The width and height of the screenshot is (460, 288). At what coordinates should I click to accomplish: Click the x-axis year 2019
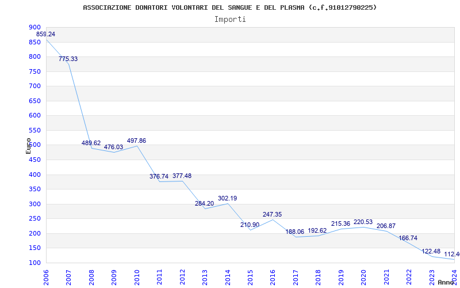point(341,277)
